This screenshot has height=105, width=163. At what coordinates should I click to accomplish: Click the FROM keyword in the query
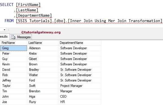9,21
